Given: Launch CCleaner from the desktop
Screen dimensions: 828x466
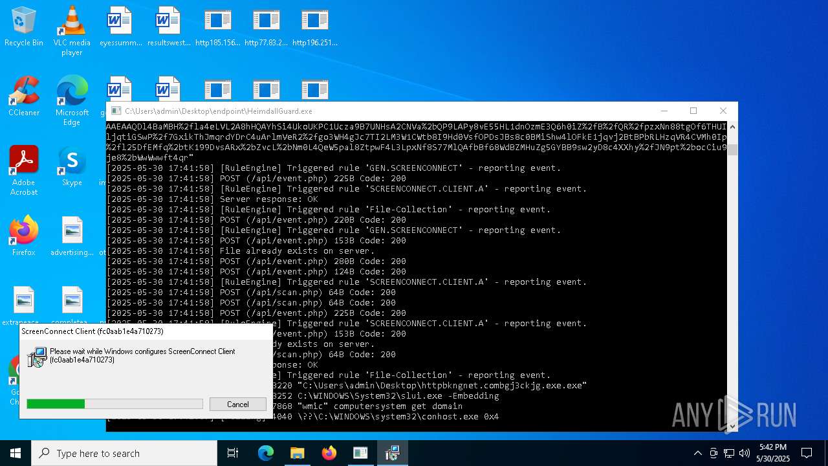Looking at the screenshot, I should [x=24, y=97].
